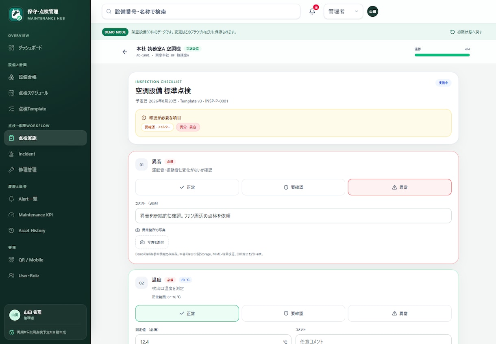Viewport: 496px width, 344px height.
Task: Click the User・Role person icon
Action: [11, 276]
